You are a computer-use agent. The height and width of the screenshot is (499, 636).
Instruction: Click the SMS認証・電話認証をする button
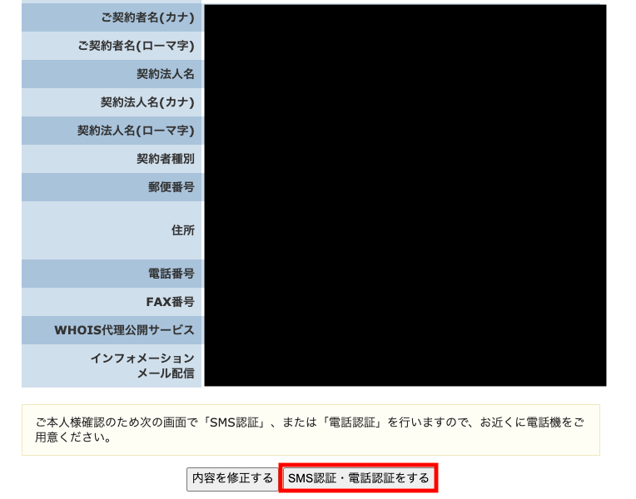point(358,478)
